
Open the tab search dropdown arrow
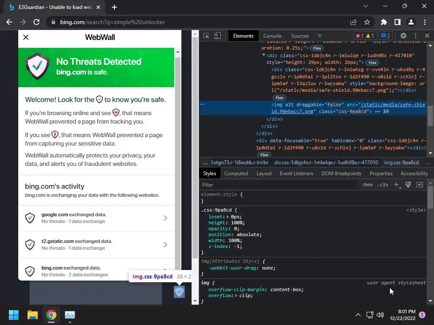366,6
